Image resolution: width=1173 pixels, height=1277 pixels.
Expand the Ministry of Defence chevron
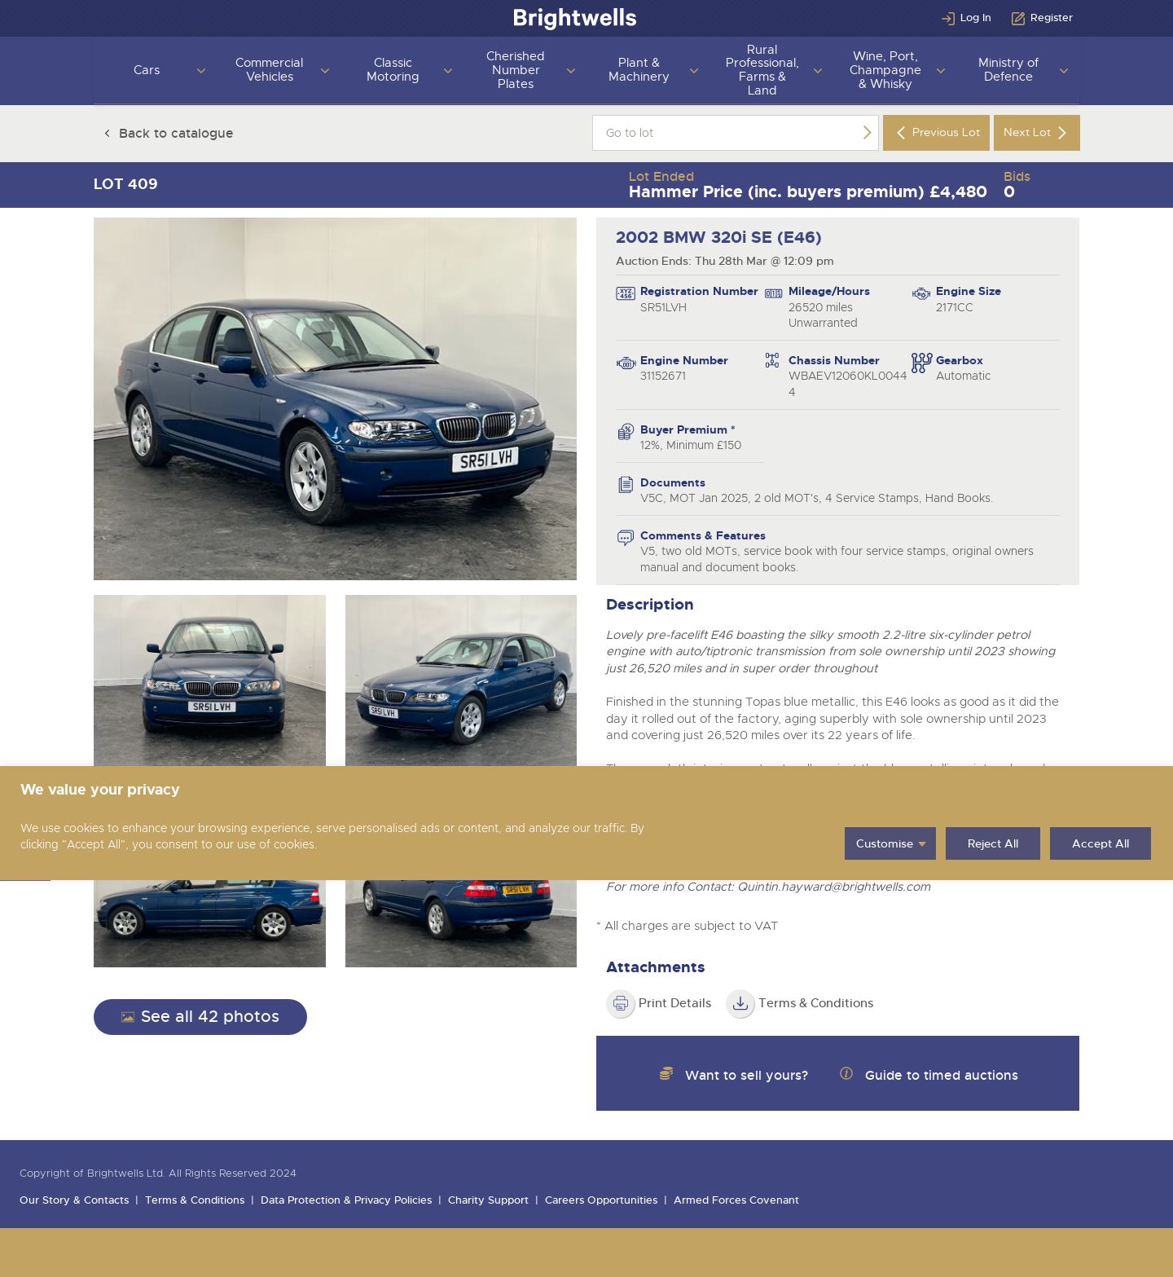pyautogui.click(x=1064, y=71)
